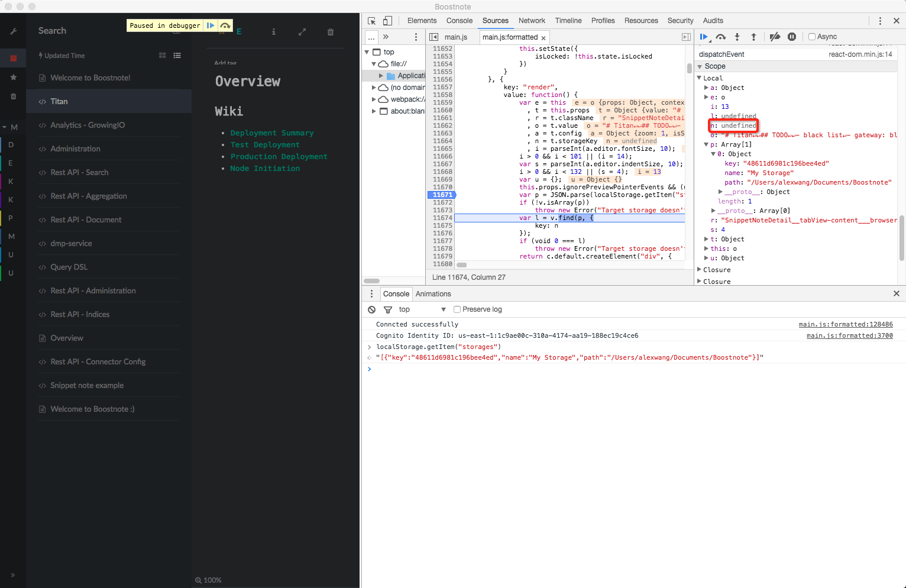Hide the file navigator pane

point(433,37)
